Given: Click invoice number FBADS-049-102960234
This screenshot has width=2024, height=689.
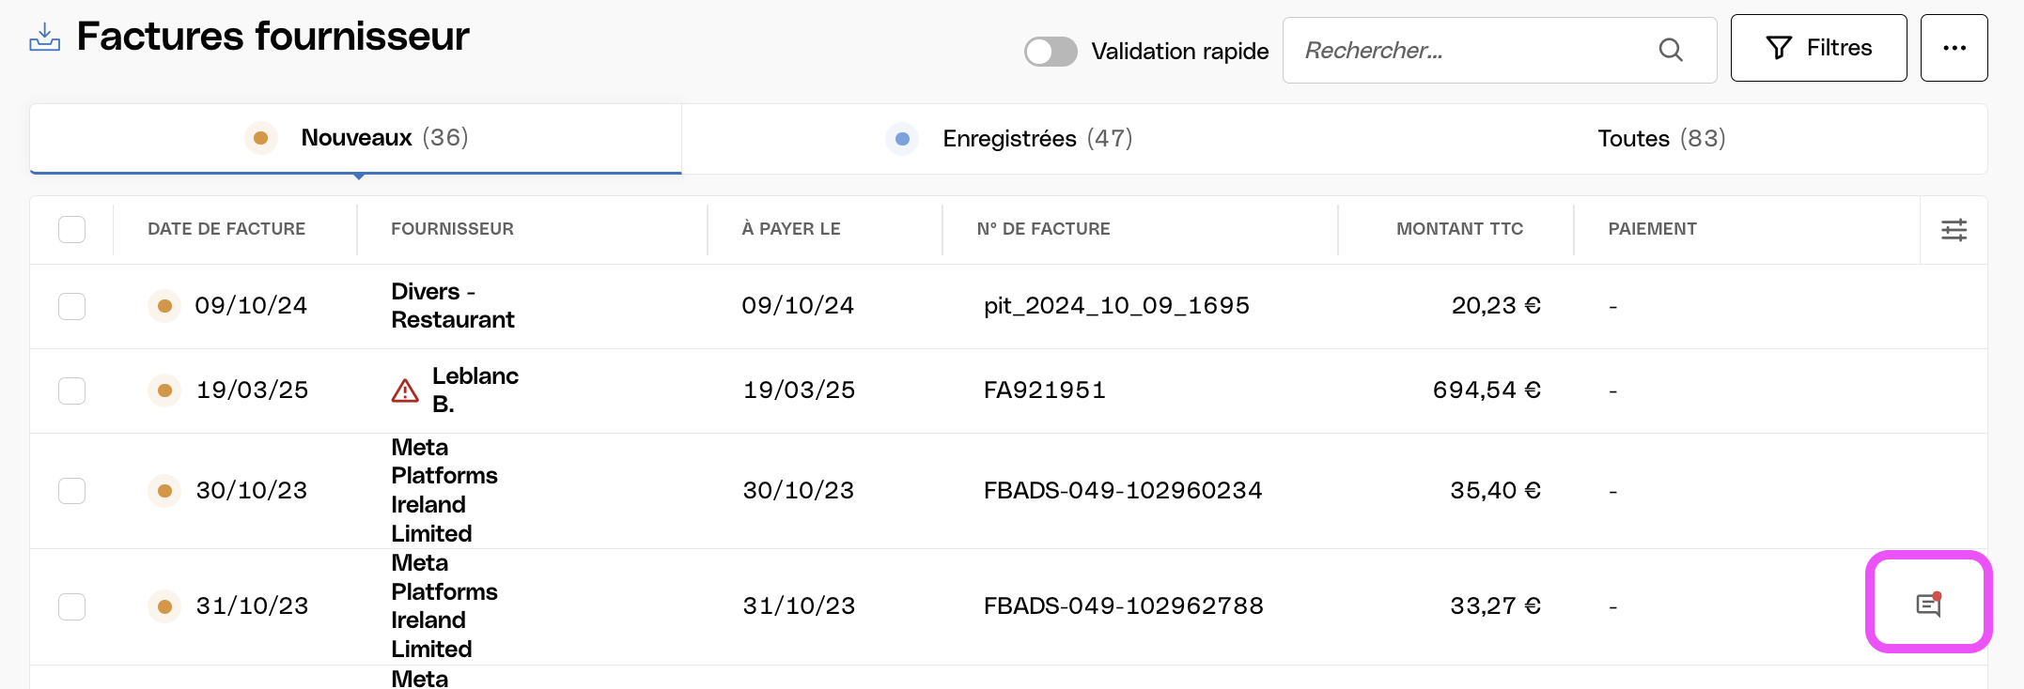Looking at the screenshot, I should [x=1123, y=491].
